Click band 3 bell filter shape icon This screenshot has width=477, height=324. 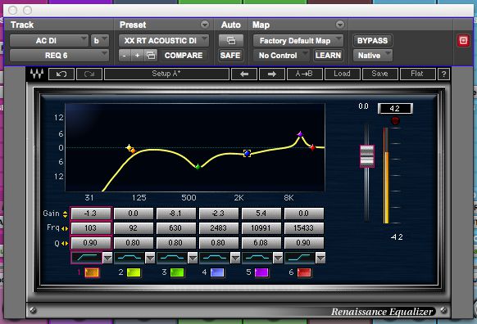coord(172,258)
